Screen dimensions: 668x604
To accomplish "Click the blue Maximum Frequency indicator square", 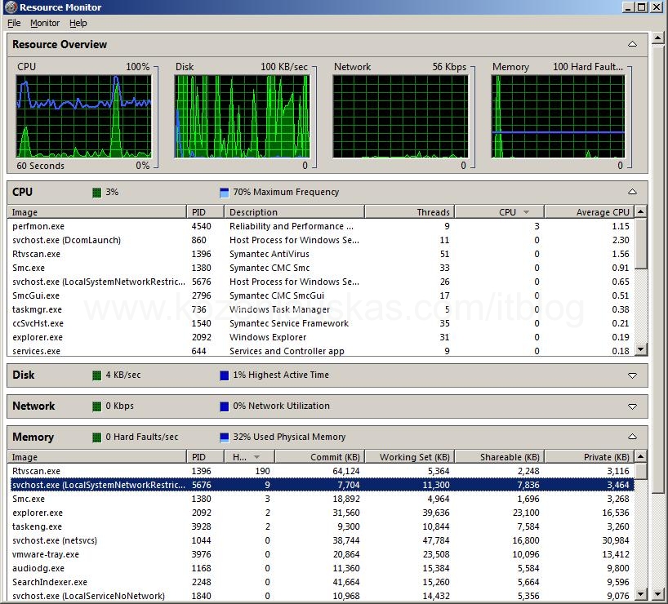I will [x=224, y=193].
